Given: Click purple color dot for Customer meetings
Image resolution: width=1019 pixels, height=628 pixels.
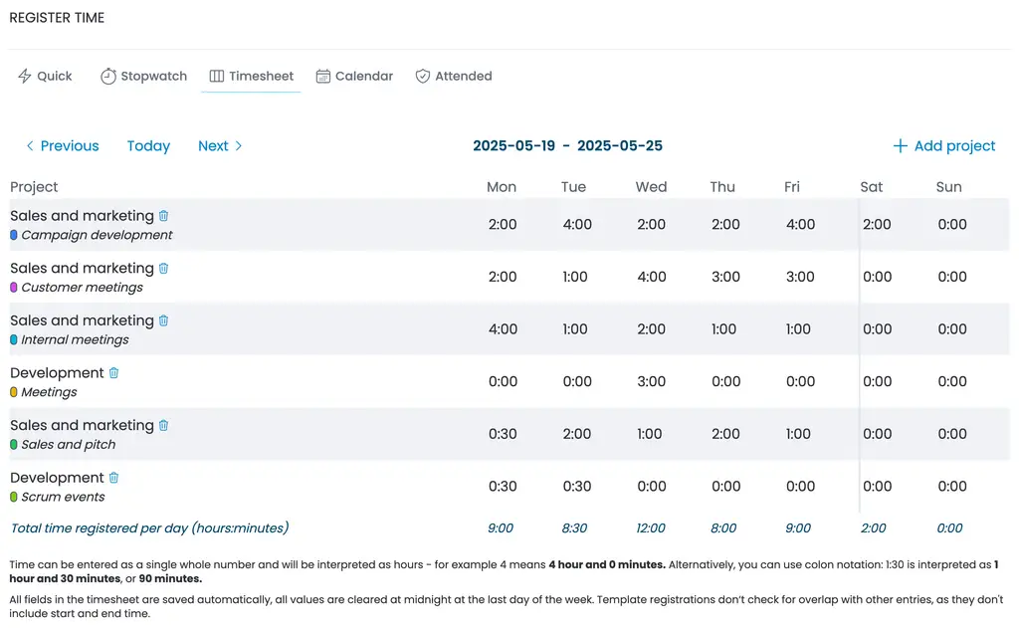Looking at the screenshot, I should click(14, 288).
